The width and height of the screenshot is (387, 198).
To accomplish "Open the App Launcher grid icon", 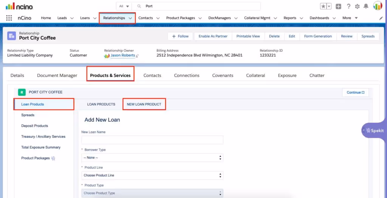I will click(9, 18).
